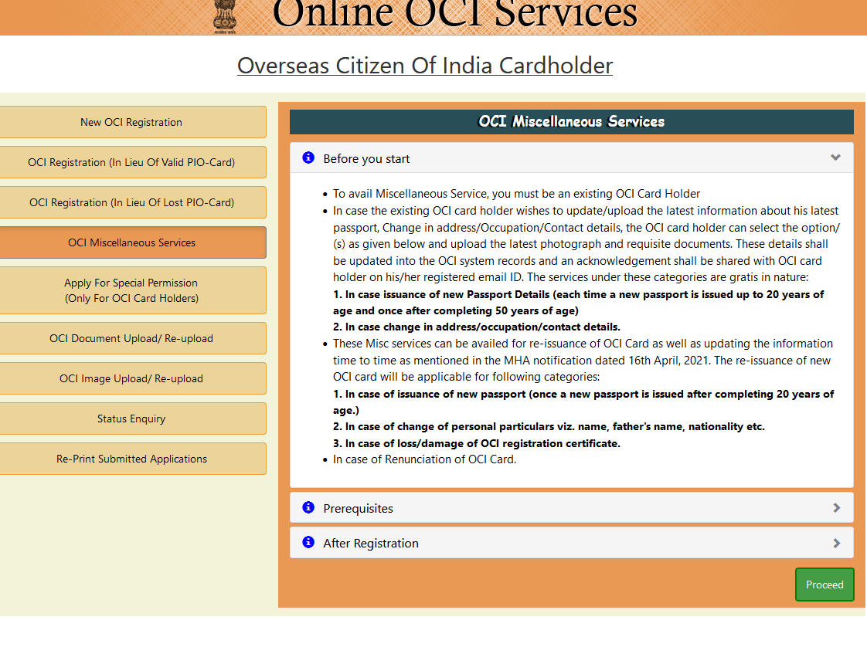The image size is (867, 654).
Task: Open Status Enquiry page
Action: pos(131,418)
